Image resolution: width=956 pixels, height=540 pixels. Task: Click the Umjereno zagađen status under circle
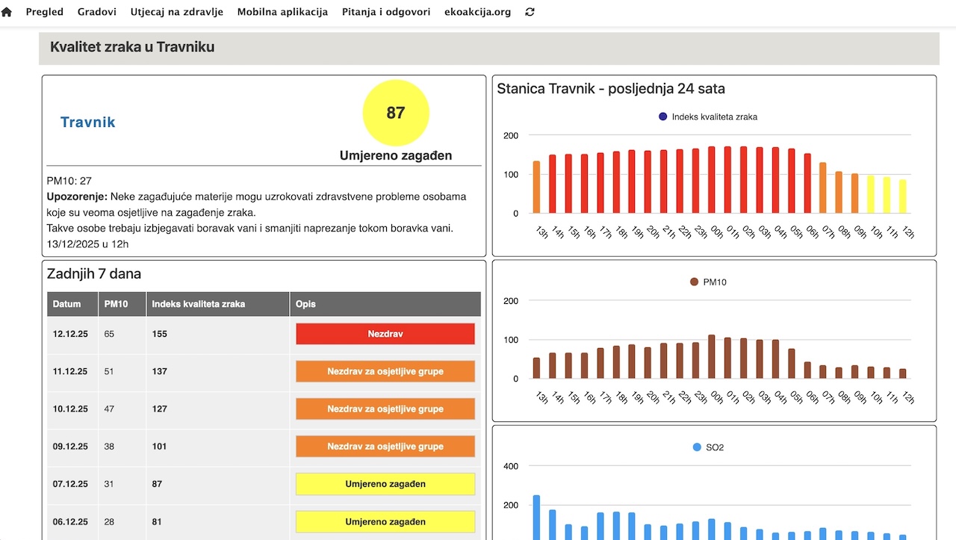pyautogui.click(x=396, y=156)
